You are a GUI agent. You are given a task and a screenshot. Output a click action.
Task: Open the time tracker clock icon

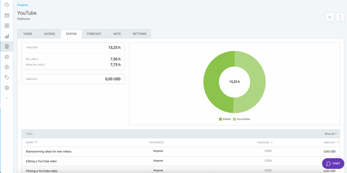point(7,5)
